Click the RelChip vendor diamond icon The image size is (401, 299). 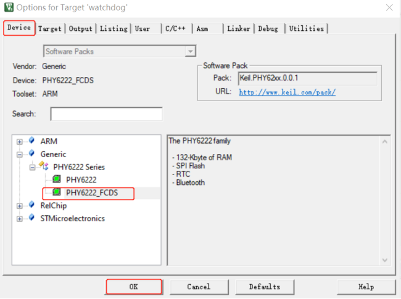pos(31,205)
